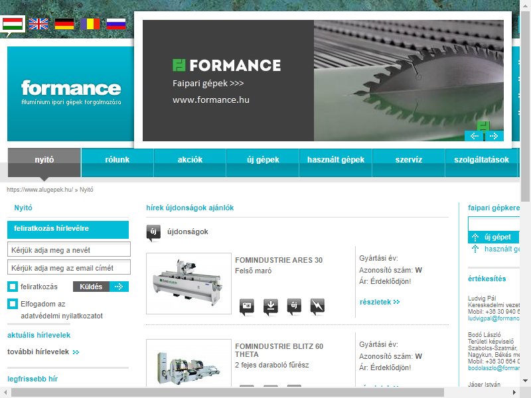Click the formance logo
This screenshot has width=531, height=398.
click(71, 94)
